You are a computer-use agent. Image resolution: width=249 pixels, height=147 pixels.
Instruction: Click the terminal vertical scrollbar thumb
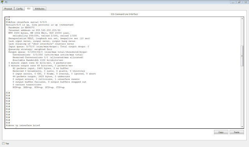tap(242, 56)
